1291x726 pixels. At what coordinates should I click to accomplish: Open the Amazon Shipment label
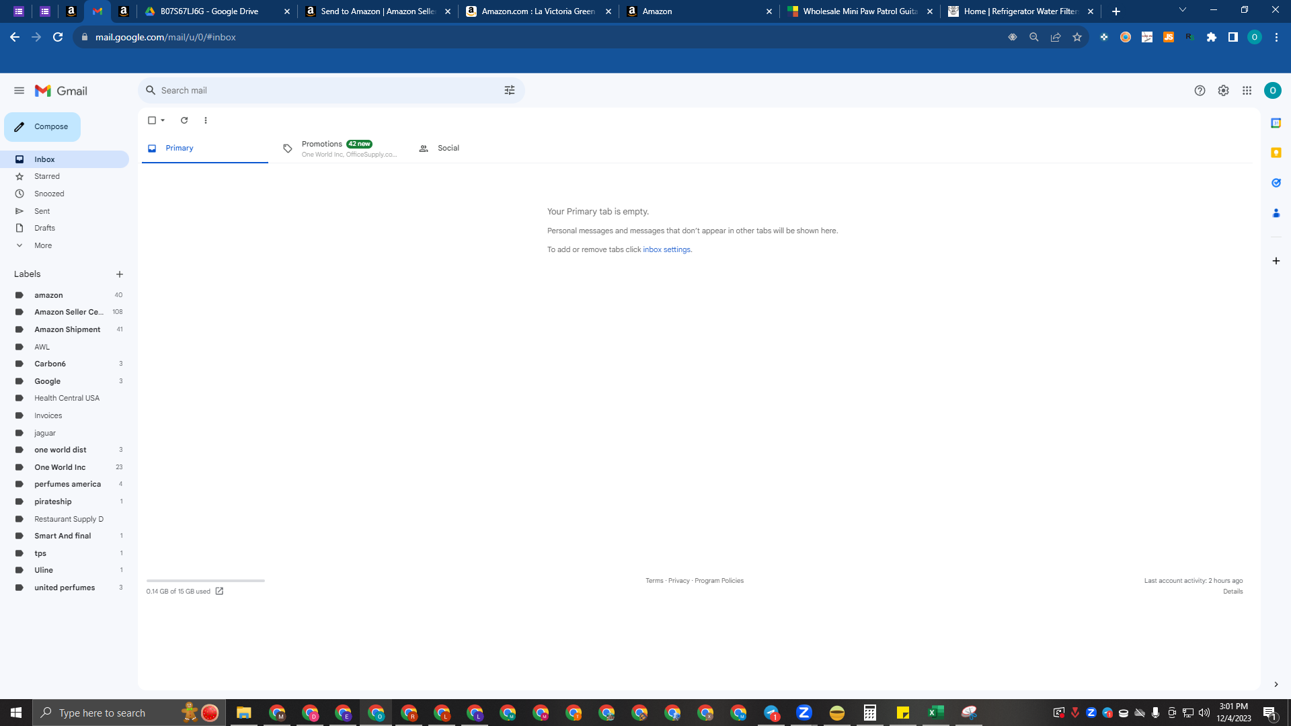pyautogui.click(x=65, y=330)
